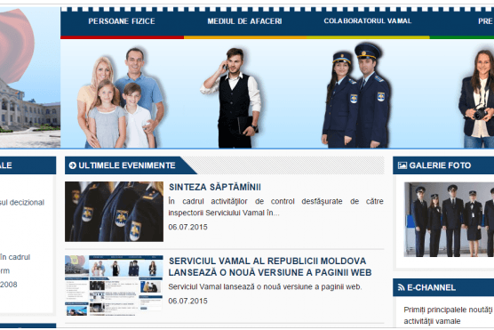The height and width of the screenshot is (330, 494).
Task: Click 'Serviciul Vamal lansează o nouă versiune' excerpt
Action: [x=265, y=286]
